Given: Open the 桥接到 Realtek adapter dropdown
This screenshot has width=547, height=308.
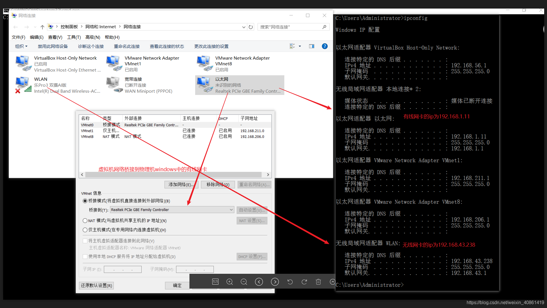Looking at the screenshot, I should (172, 210).
